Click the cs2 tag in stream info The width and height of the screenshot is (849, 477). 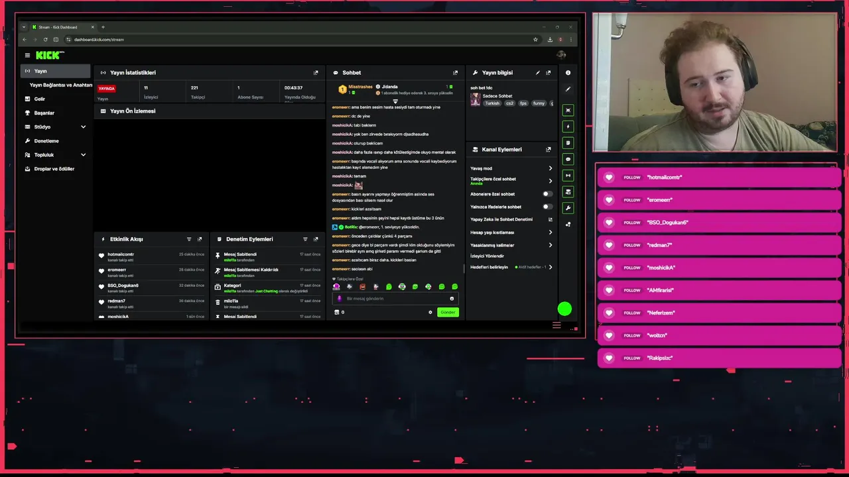[x=509, y=103]
